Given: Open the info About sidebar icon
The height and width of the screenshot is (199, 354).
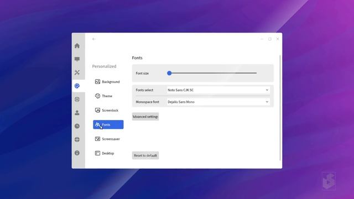Looking at the screenshot, I should [77, 153].
